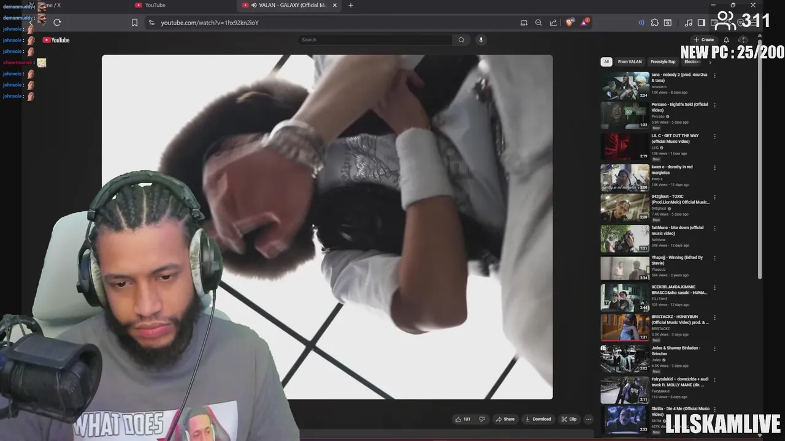The height and width of the screenshot is (441, 785).
Task: Open options menu for BRISTACKZ - HONEYBUN
Action: (x=714, y=317)
